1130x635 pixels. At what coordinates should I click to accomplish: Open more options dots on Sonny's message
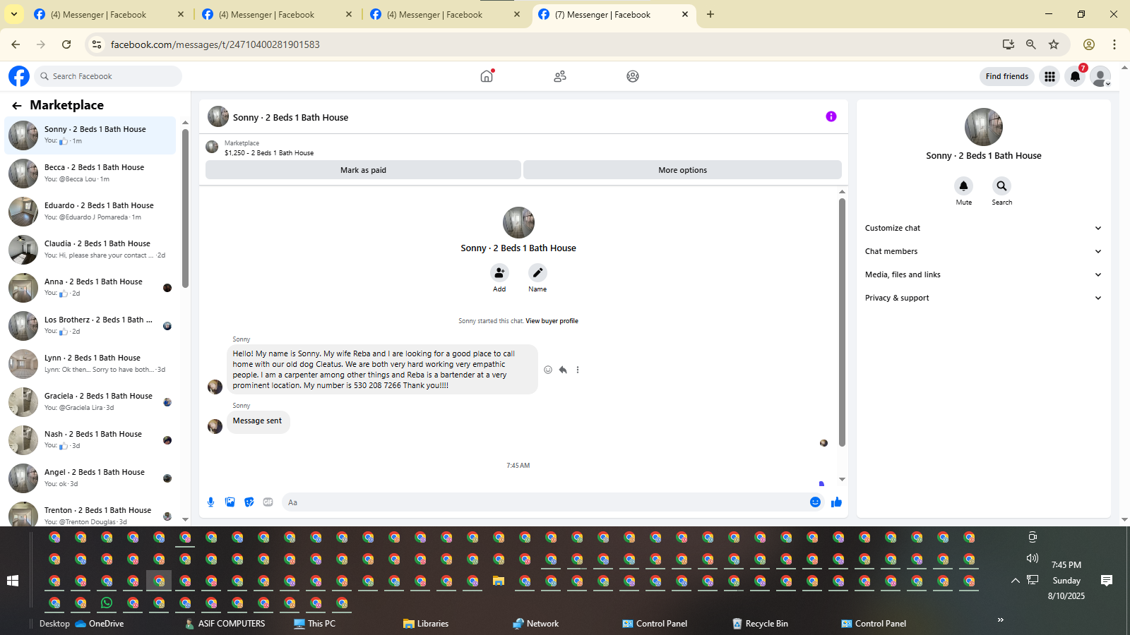point(578,370)
